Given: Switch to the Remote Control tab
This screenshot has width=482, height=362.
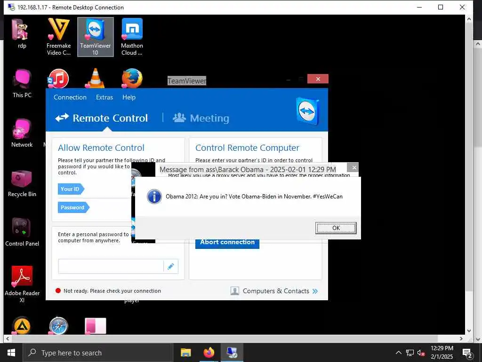Looking at the screenshot, I should [x=102, y=118].
